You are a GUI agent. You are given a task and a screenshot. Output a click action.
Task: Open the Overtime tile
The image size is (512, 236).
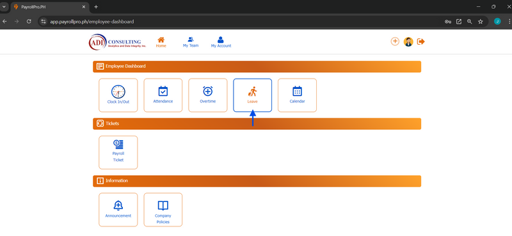tap(207, 95)
